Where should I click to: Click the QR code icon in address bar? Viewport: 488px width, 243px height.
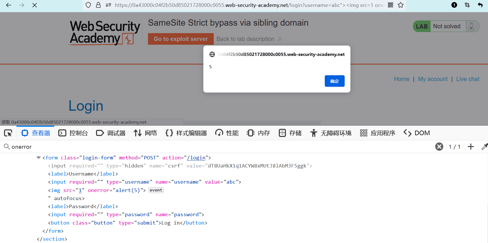(391, 5)
